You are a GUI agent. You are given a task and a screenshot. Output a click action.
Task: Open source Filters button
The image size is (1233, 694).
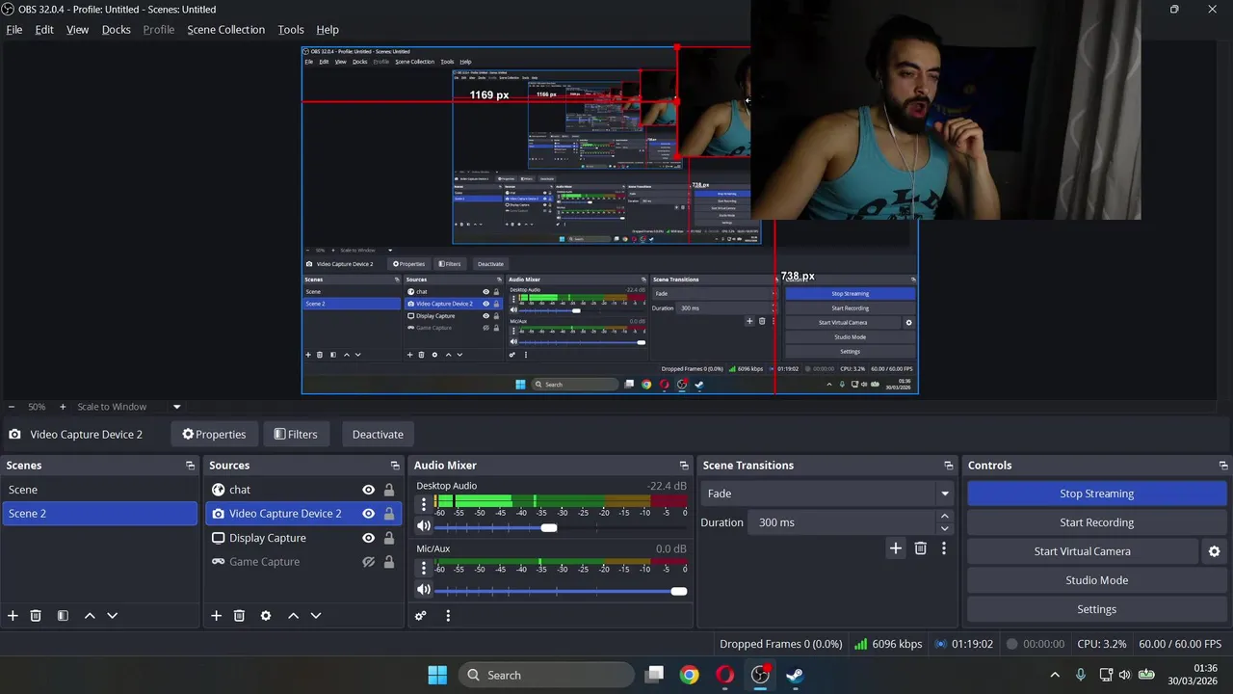296,434
